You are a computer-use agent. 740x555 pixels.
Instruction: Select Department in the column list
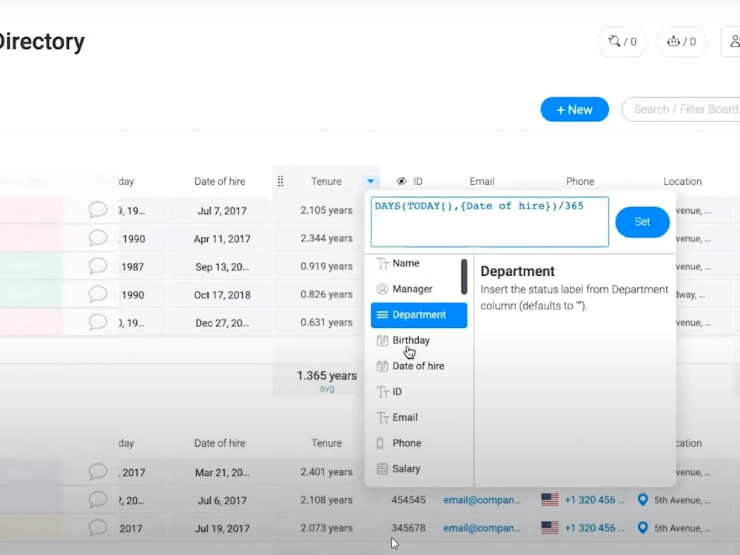tap(419, 314)
